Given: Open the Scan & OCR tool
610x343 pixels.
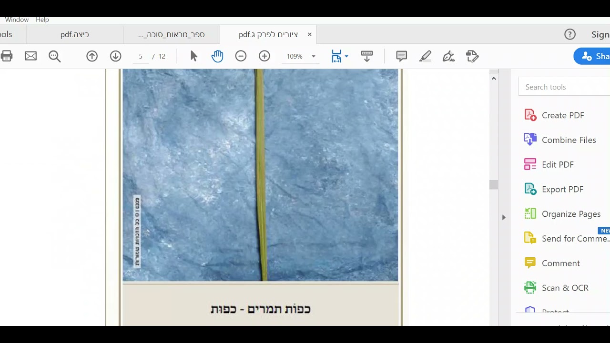Looking at the screenshot, I should [556, 288].
